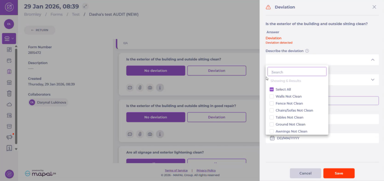Check the Walls Not Clean option
This screenshot has width=384, height=181.
point(272,96)
